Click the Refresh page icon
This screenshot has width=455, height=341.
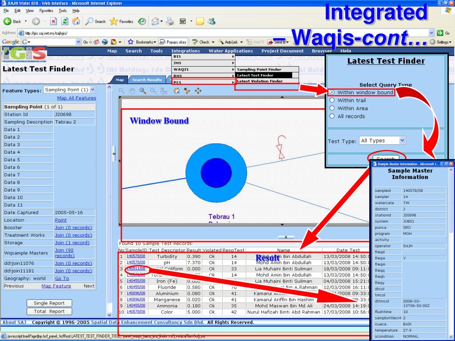pyautogui.click(x=65, y=21)
